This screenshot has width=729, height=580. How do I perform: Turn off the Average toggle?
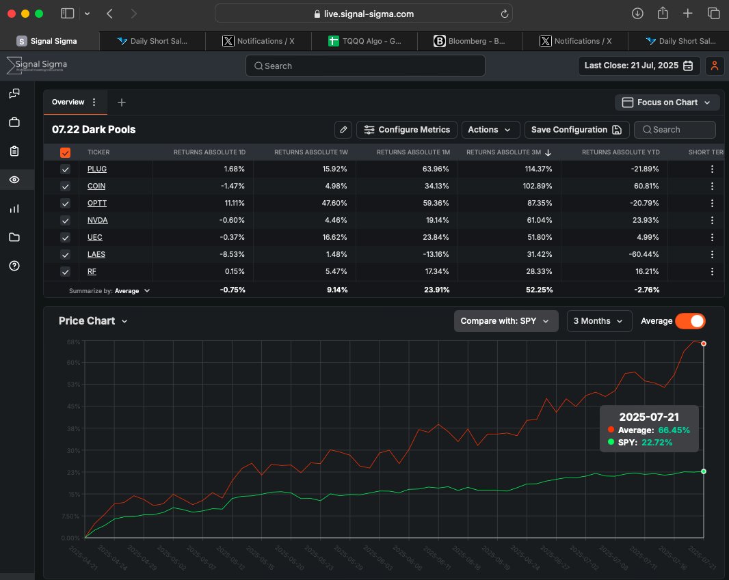[690, 321]
